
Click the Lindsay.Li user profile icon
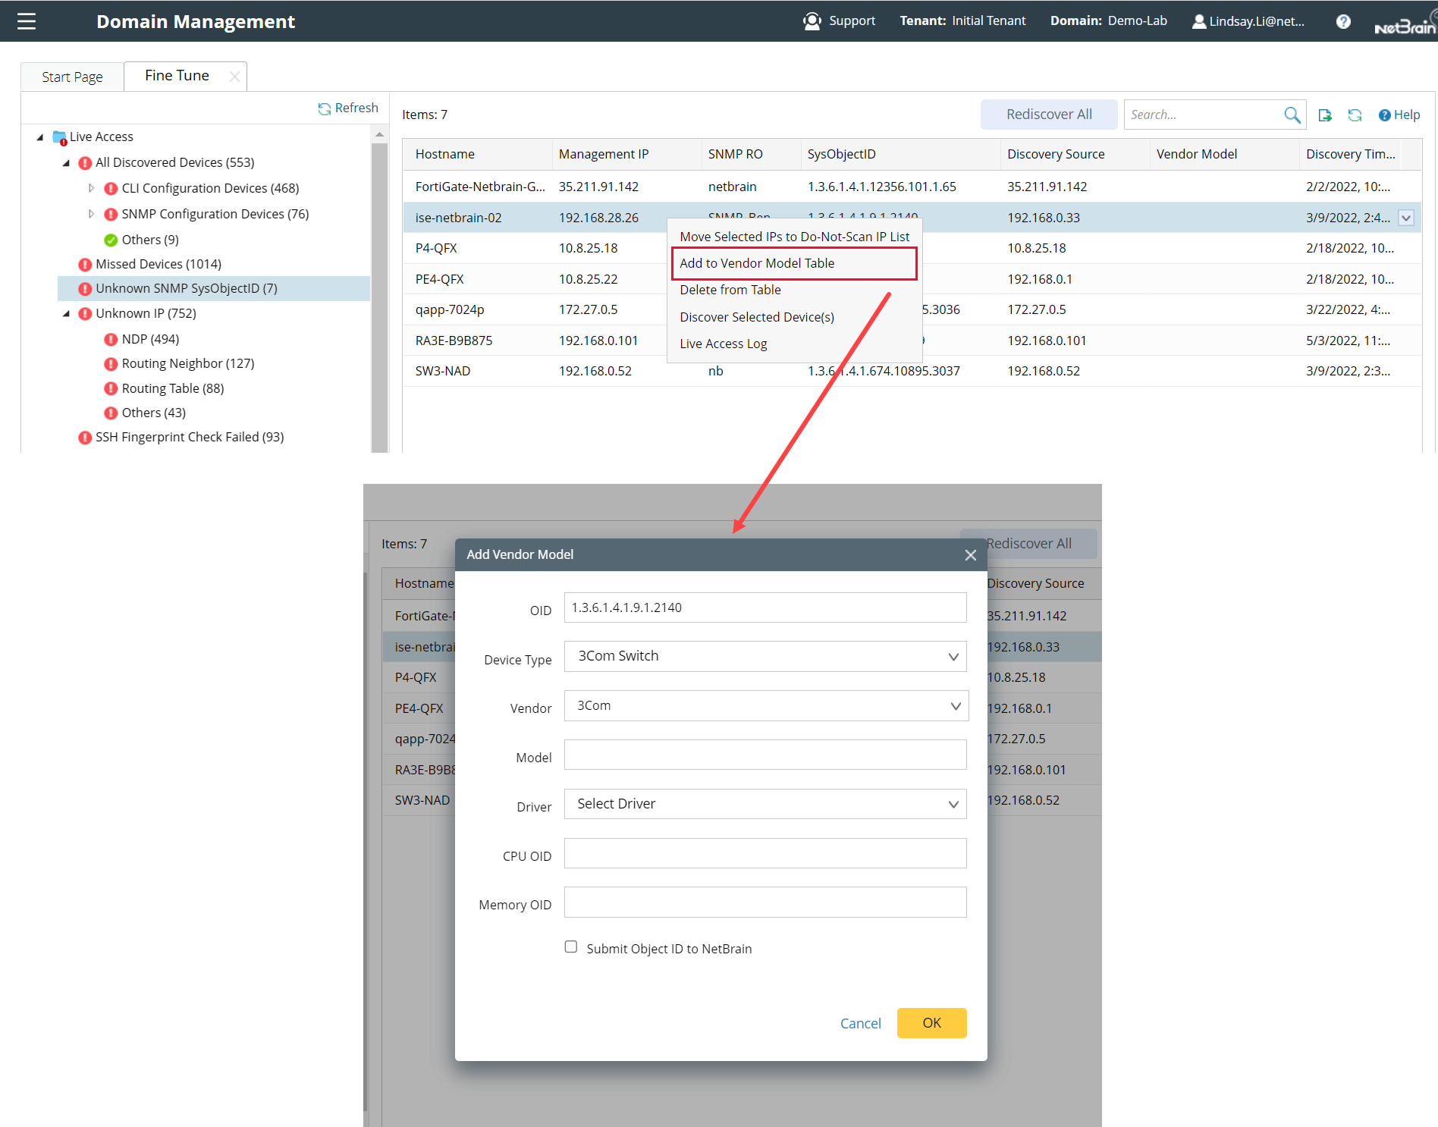click(1199, 21)
